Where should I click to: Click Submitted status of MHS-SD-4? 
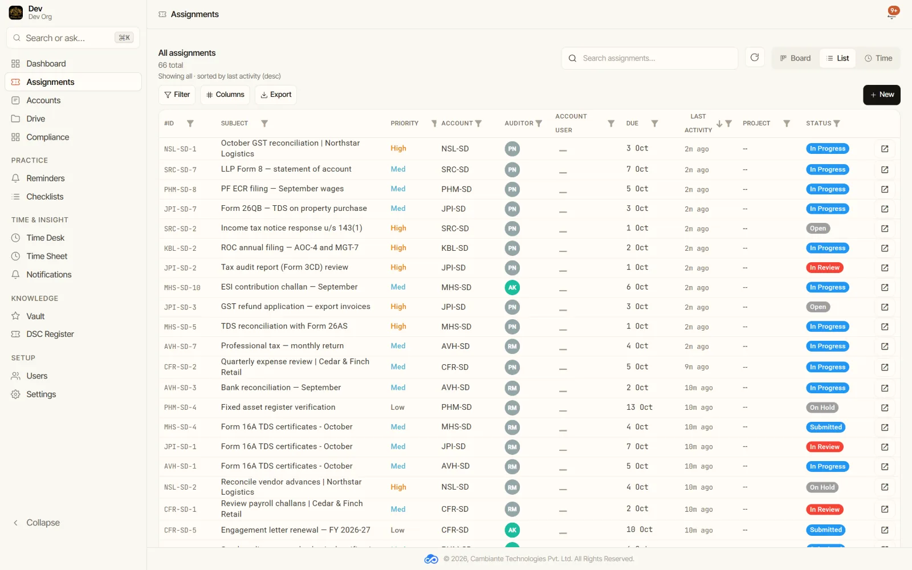pos(826,427)
